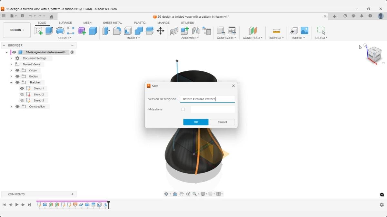Select the Create Sketch tool
The image size is (387, 217).
[x=39, y=31]
